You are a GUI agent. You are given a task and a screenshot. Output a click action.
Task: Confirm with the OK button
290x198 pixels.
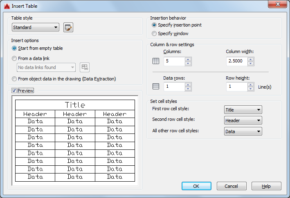pos(196,186)
